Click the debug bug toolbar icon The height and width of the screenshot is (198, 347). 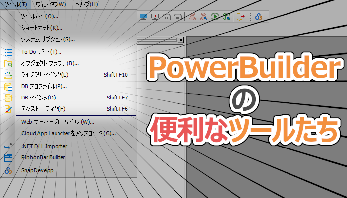click(192, 16)
